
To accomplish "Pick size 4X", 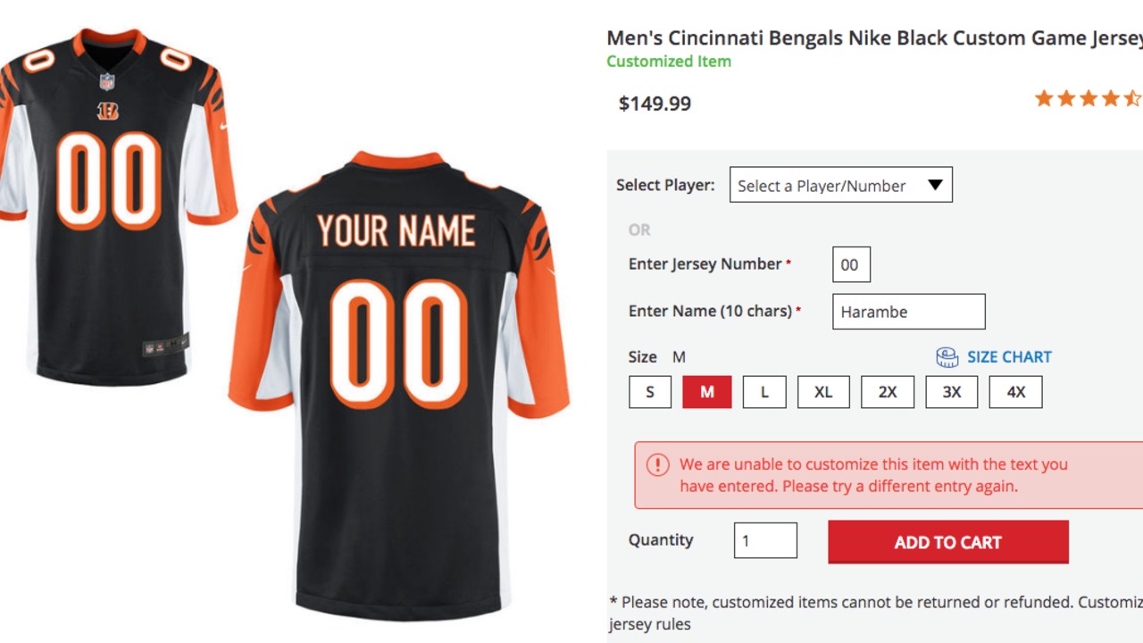I will point(1016,392).
